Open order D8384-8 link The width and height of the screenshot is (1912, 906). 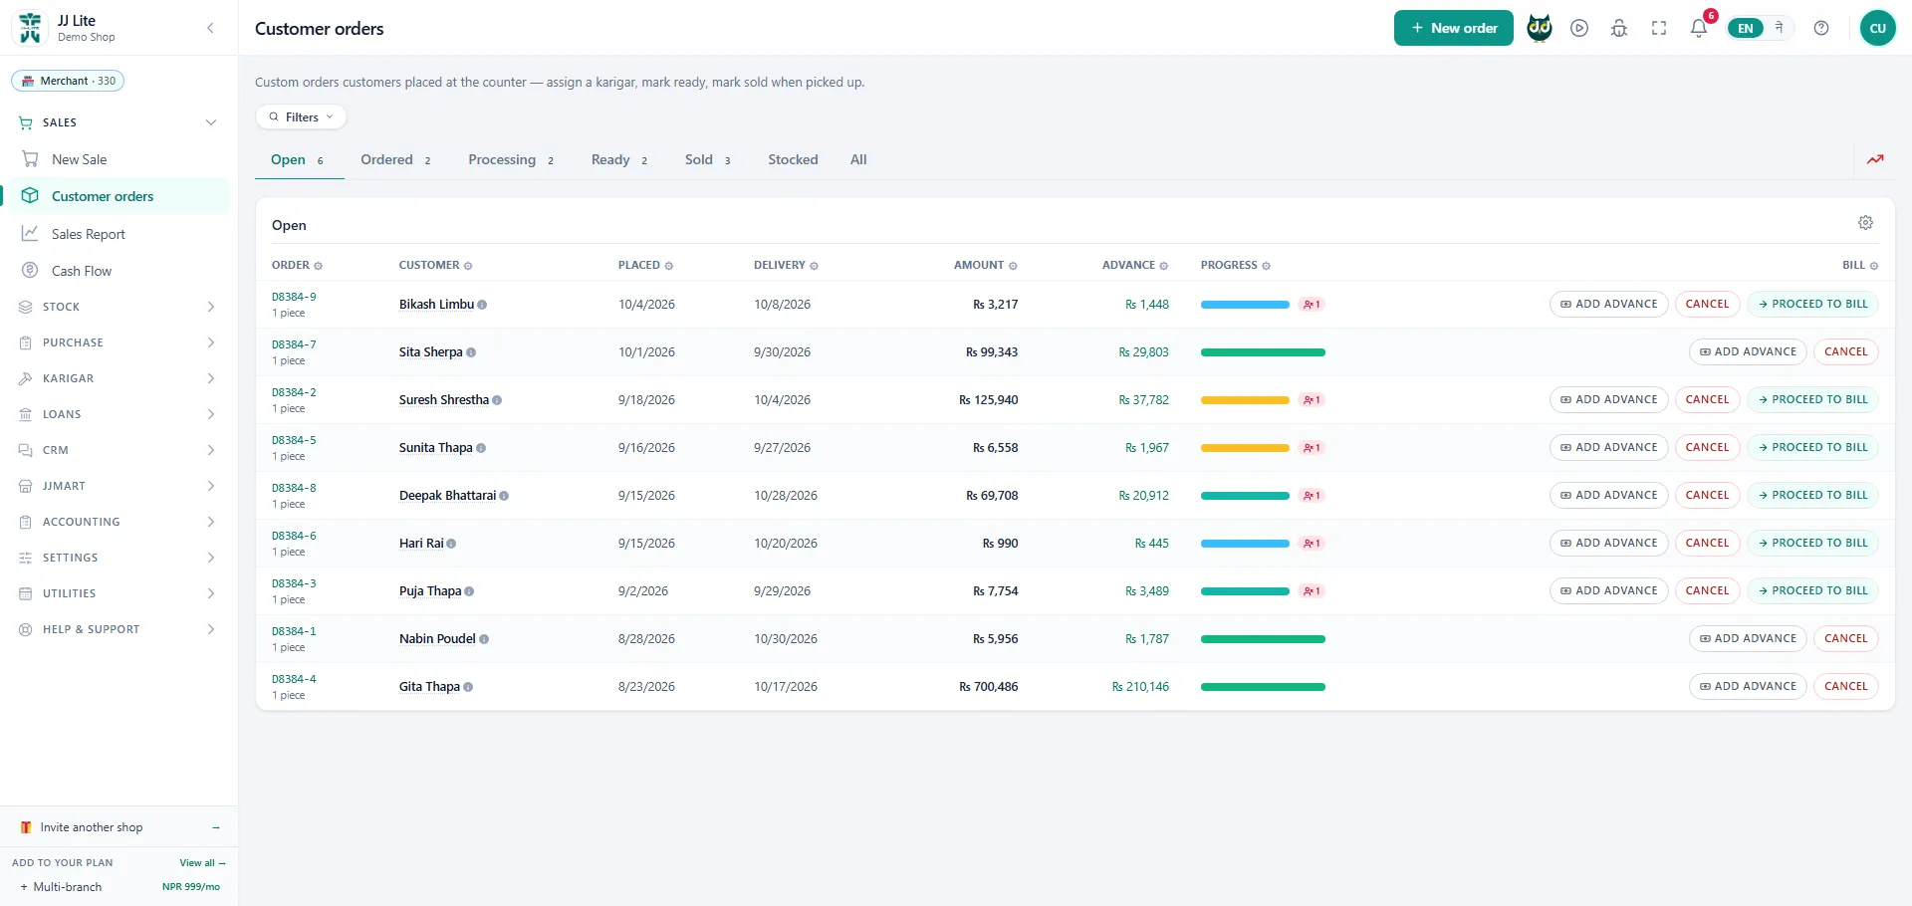tap(294, 488)
